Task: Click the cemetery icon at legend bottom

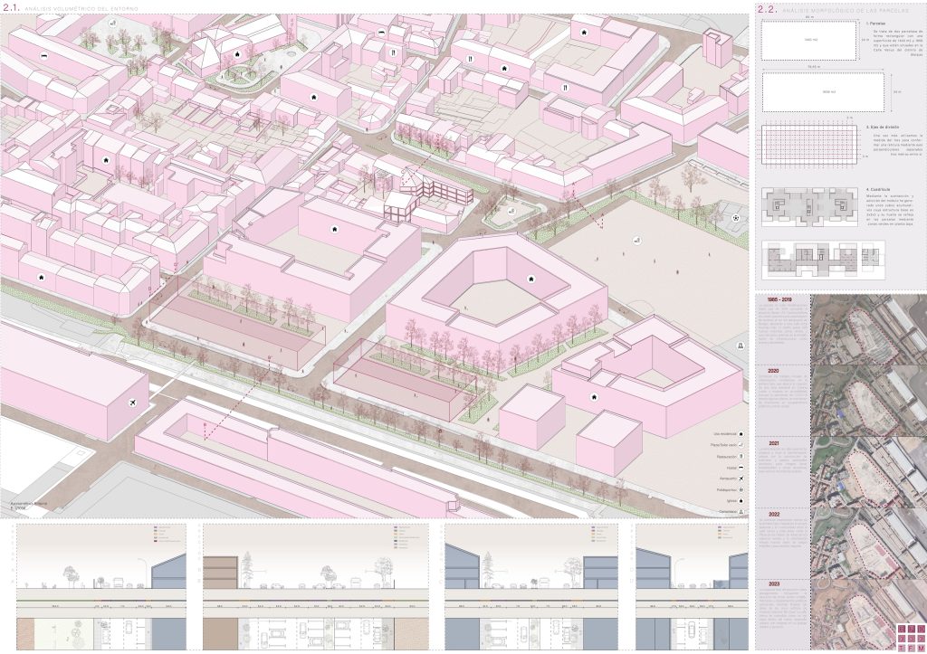Action: [x=741, y=512]
